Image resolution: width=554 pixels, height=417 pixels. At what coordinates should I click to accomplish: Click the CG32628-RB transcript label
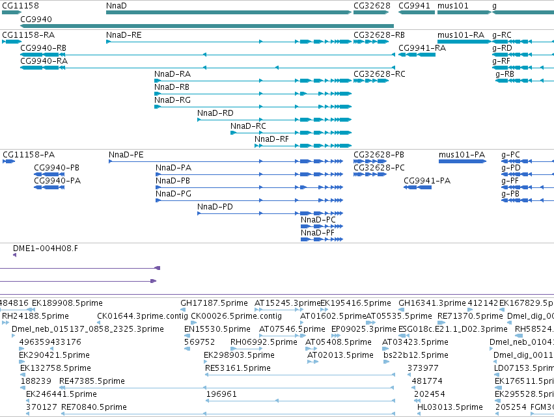click(379, 35)
